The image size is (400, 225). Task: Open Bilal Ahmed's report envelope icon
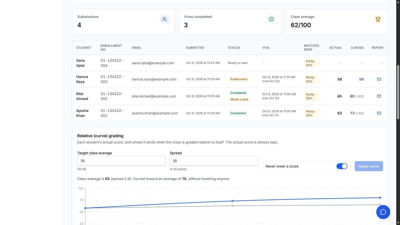[379, 96]
